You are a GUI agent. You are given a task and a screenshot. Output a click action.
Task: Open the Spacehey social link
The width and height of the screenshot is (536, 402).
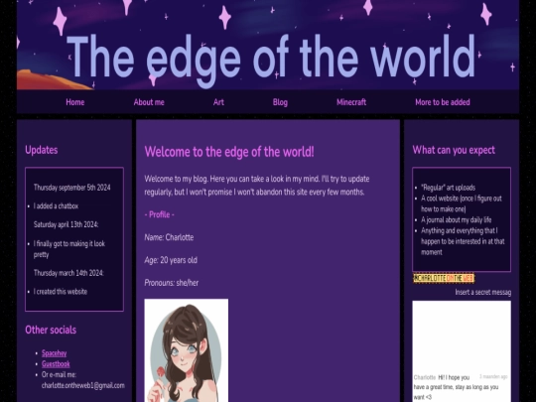54,353
